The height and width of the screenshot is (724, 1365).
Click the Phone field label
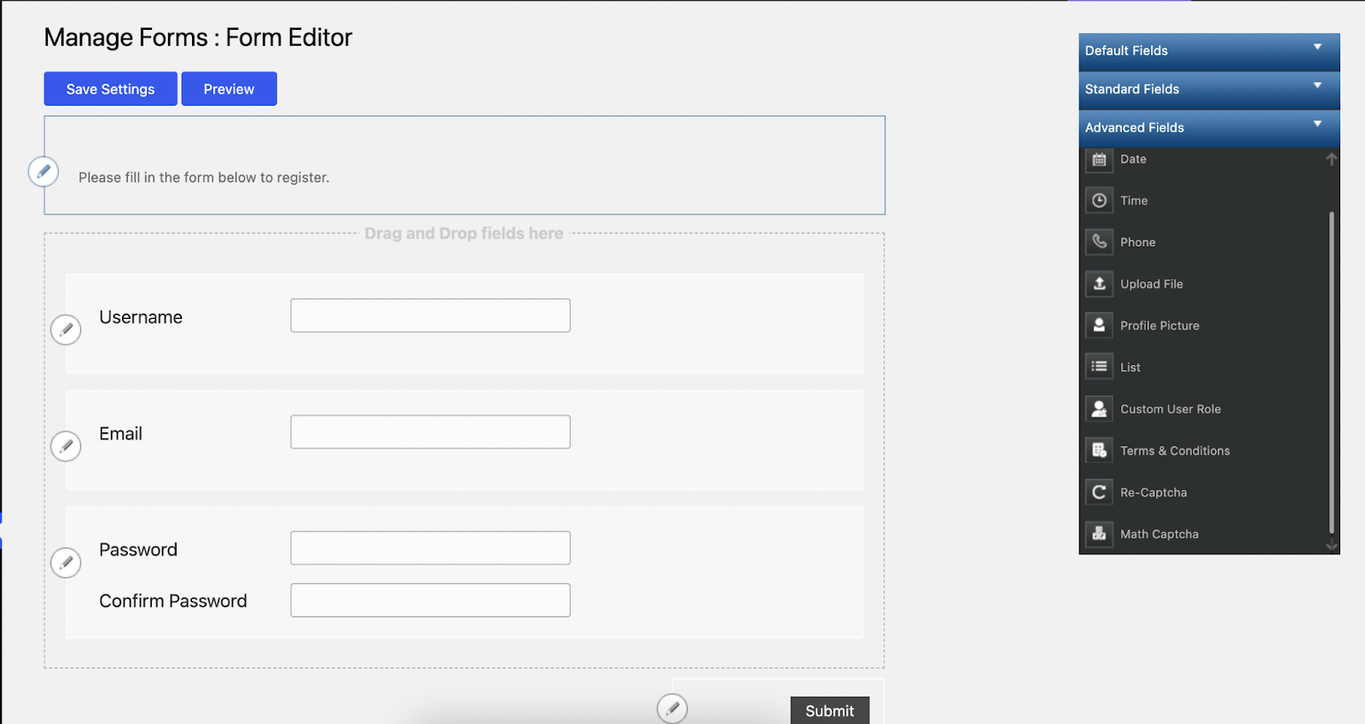coord(1138,242)
